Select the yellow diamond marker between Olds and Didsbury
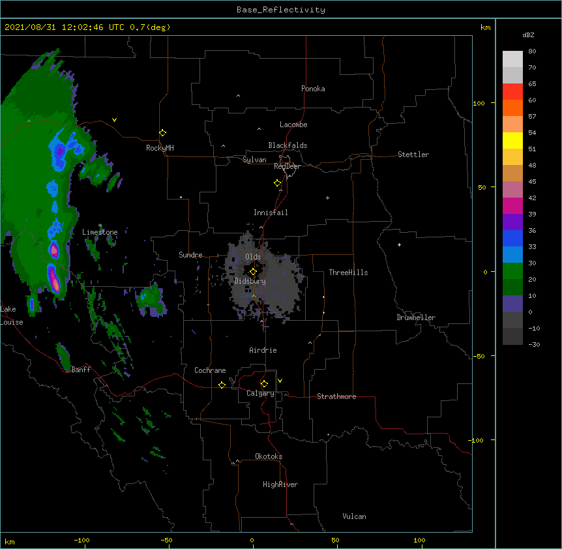Screen dimensions: 562x549 [x=253, y=272]
